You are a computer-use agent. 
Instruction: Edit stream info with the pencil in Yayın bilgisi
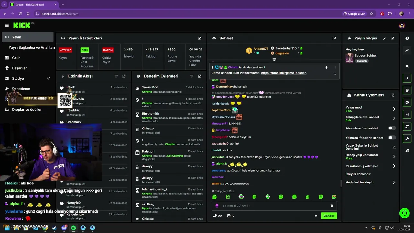click(385, 38)
